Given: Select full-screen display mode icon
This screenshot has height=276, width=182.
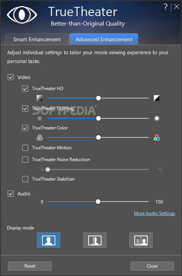Looking at the screenshot, I should [x=48, y=240].
